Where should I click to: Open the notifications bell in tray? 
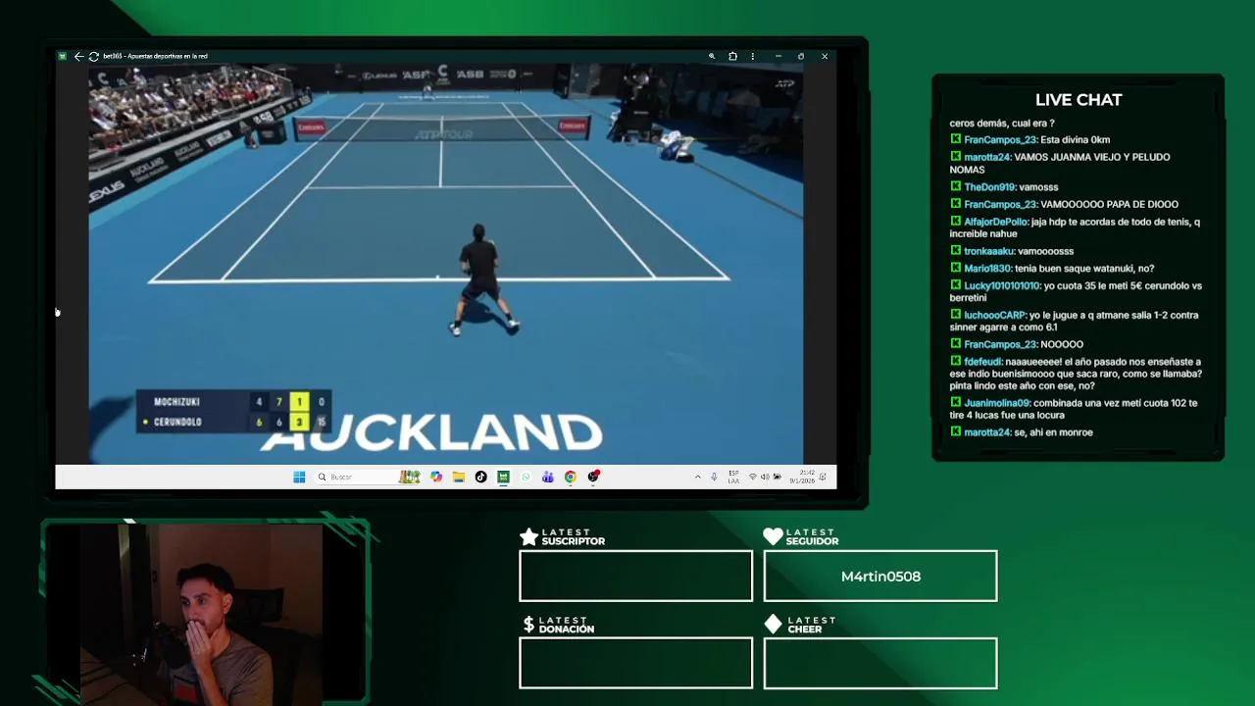pos(823,477)
